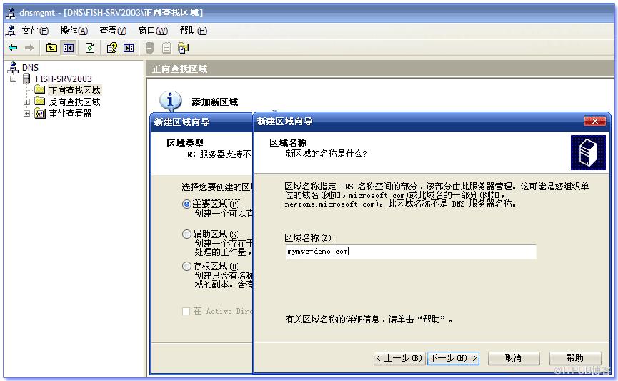The width and height of the screenshot is (618, 381).
Task: Click the up one level folder icon
Action: [x=51, y=48]
